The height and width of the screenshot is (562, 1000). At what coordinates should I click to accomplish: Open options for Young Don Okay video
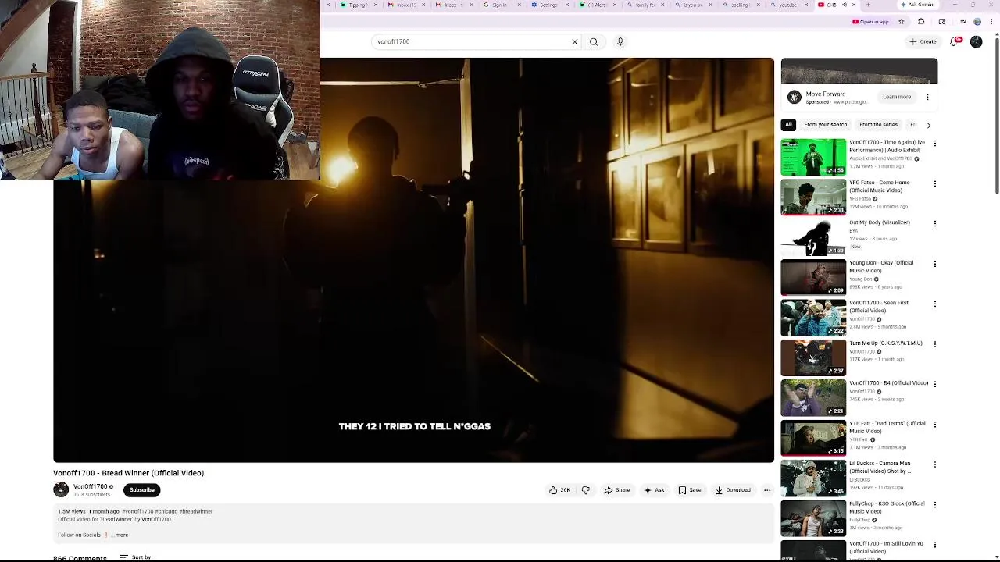tap(934, 264)
